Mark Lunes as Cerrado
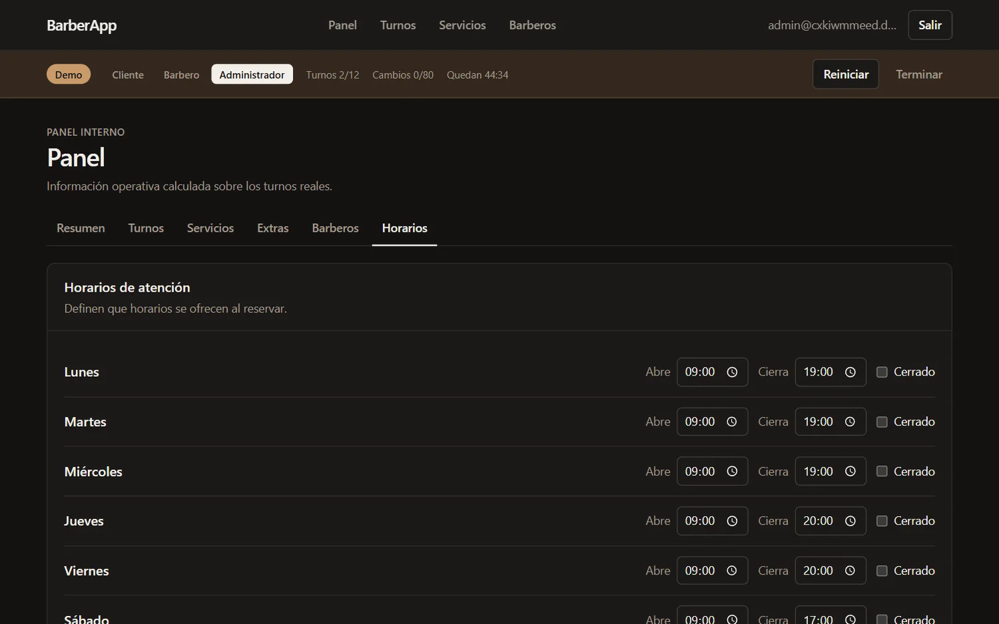The height and width of the screenshot is (624, 999). [x=882, y=372]
